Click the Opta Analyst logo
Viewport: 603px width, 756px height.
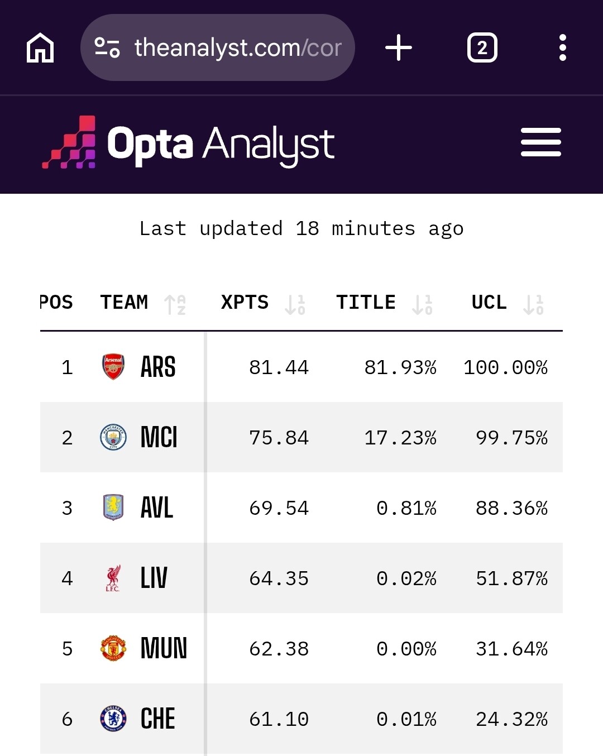(189, 143)
